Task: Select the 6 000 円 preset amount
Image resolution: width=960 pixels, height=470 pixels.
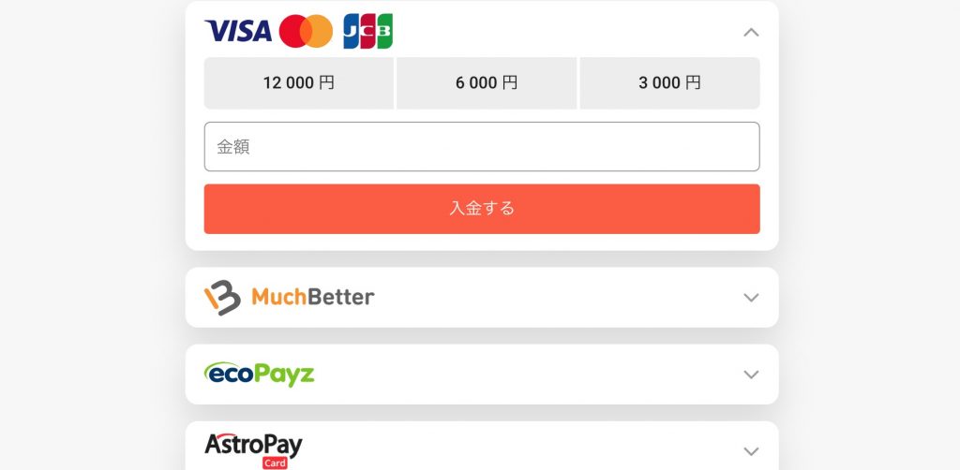Action: click(487, 83)
